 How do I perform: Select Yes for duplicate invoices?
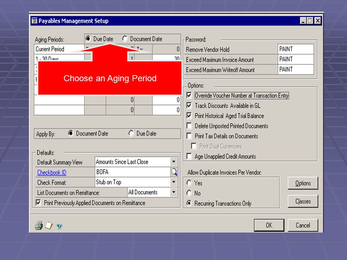[189, 183]
